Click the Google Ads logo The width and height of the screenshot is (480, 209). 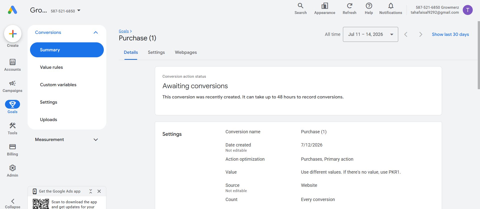[x=12, y=10]
